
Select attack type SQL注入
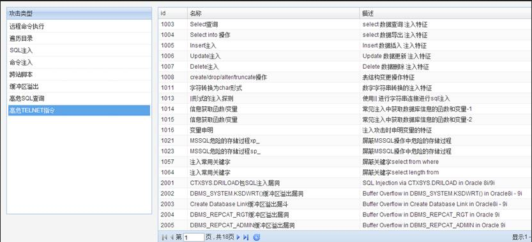coord(79,50)
